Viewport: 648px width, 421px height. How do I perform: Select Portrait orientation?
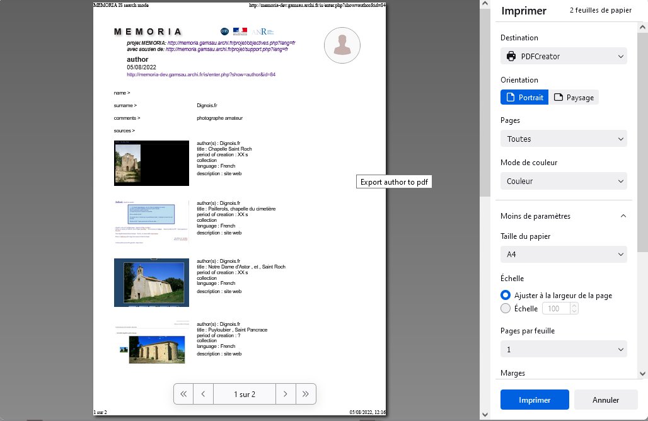524,97
